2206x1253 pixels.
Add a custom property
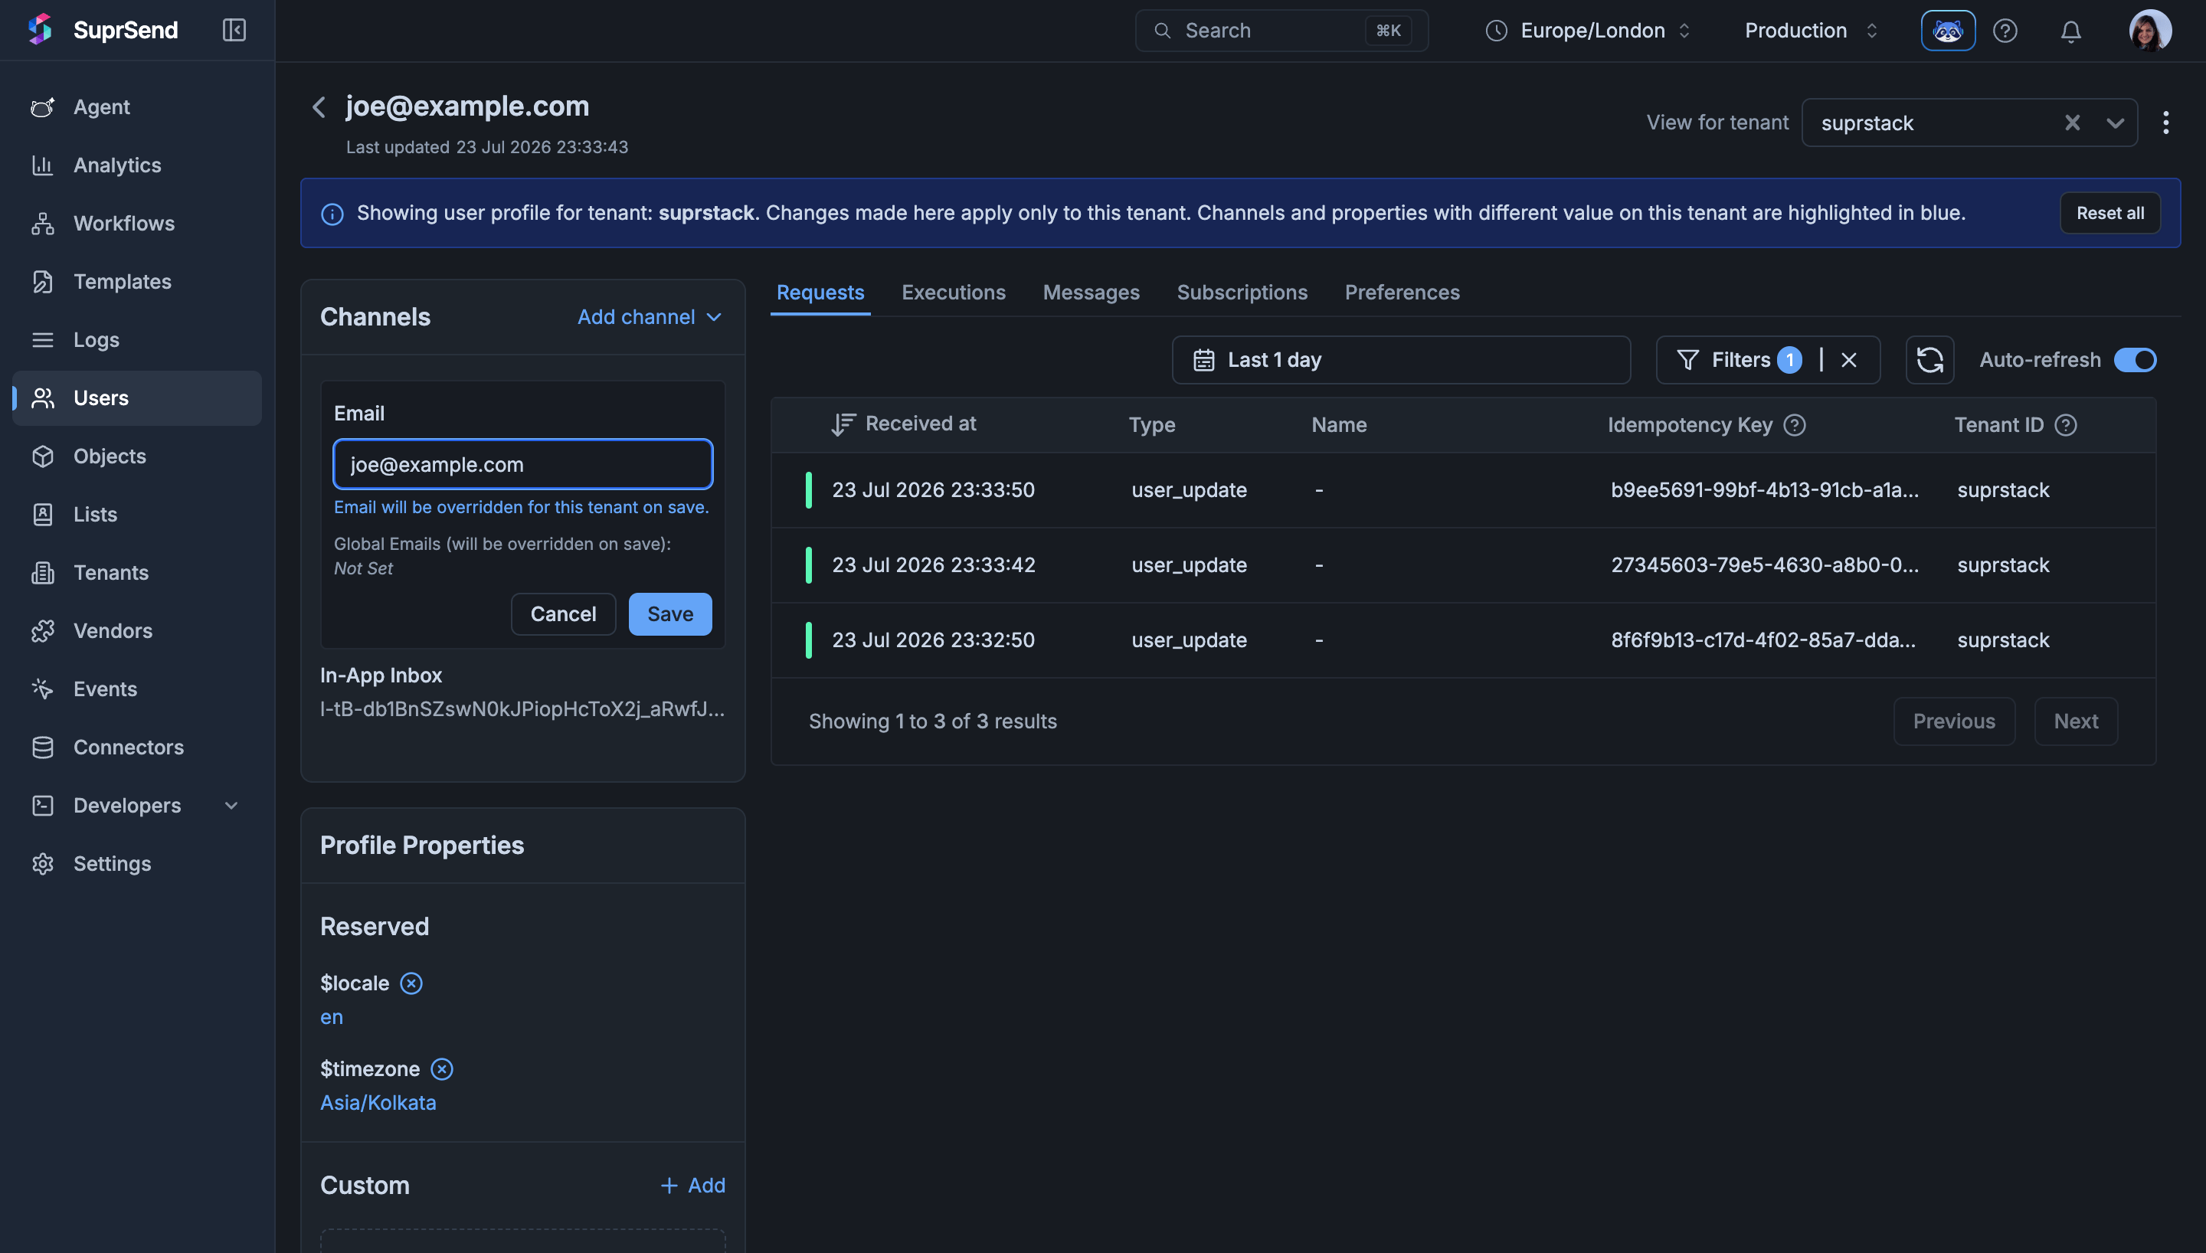click(x=692, y=1186)
